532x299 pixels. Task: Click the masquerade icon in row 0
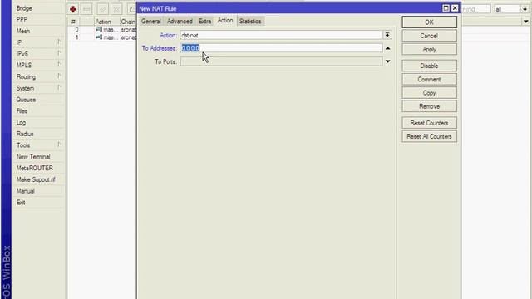coord(99,30)
